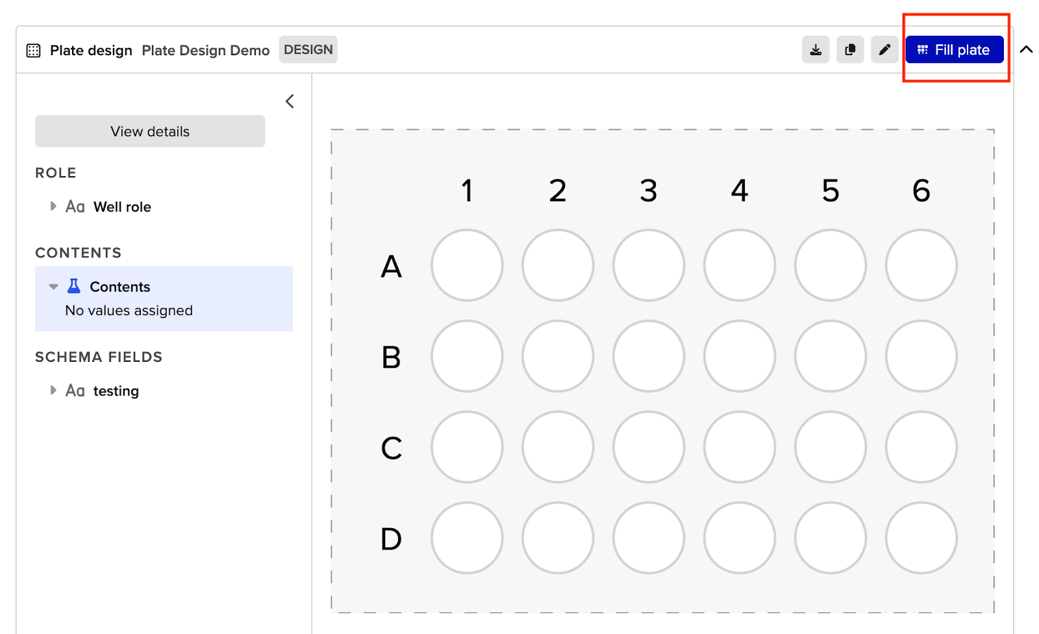Image resolution: width=1039 pixels, height=634 pixels.
Task: Click column header 4 of plate
Action: 740,190
